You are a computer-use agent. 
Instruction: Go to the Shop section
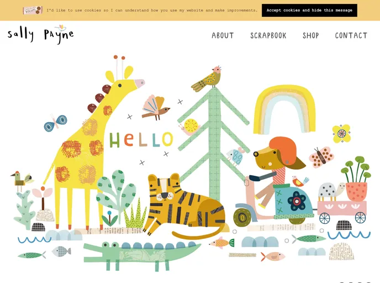[311, 35]
